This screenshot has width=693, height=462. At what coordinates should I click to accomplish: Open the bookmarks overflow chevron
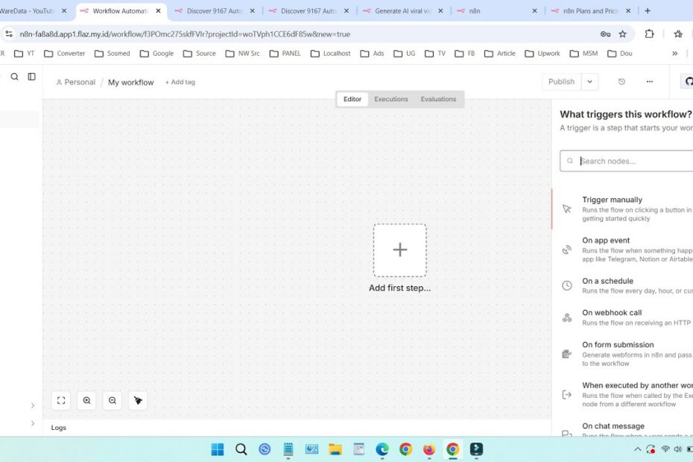pyautogui.click(x=675, y=54)
